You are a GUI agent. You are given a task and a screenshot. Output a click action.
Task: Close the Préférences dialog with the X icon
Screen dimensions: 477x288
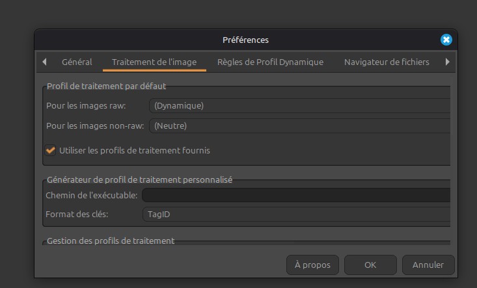pyautogui.click(x=446, y=40)
